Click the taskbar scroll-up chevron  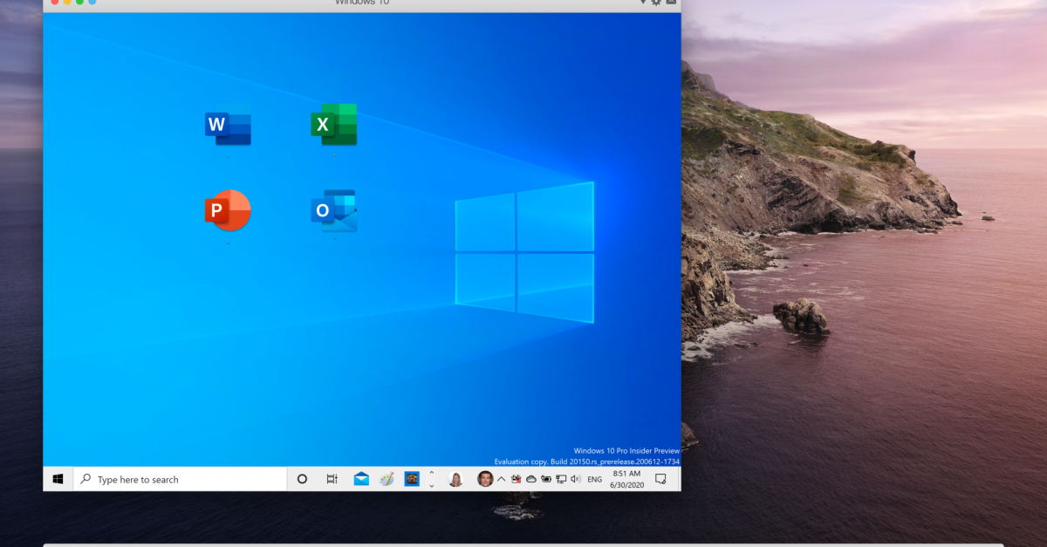click(x=431, y=474)
